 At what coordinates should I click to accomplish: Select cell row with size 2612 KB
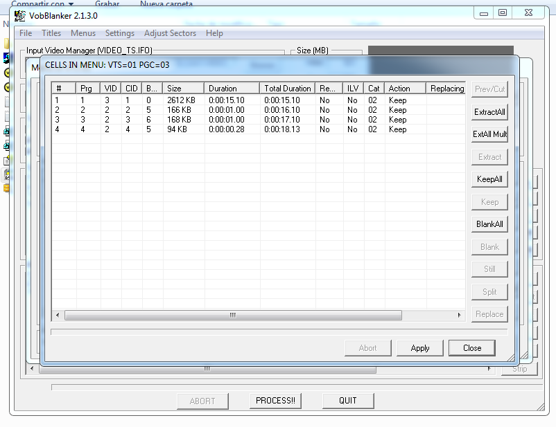259,100
